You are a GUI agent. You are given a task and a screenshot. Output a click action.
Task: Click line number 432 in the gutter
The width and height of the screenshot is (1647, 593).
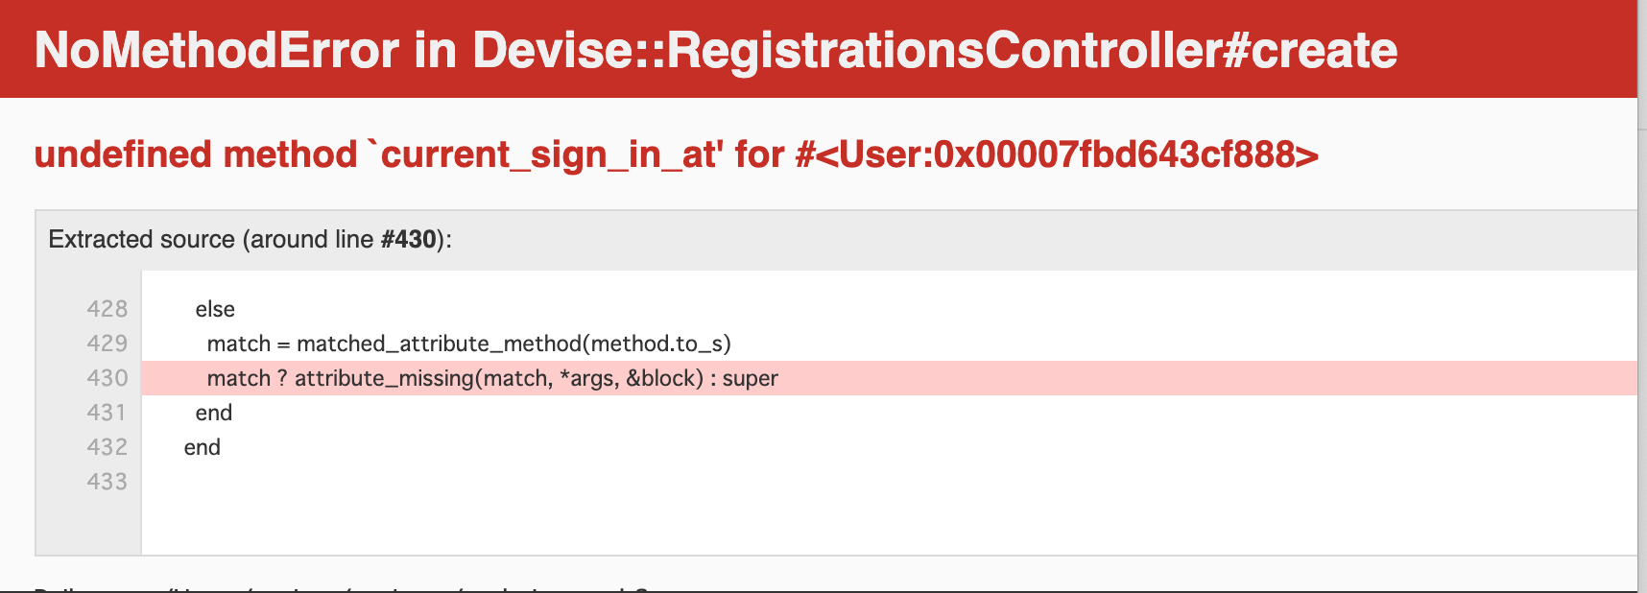click(x=107, y=447)
